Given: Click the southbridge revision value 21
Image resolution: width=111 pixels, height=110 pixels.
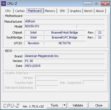Looking at the screenshot, I should pyautogui.click(x=100, y=37).
